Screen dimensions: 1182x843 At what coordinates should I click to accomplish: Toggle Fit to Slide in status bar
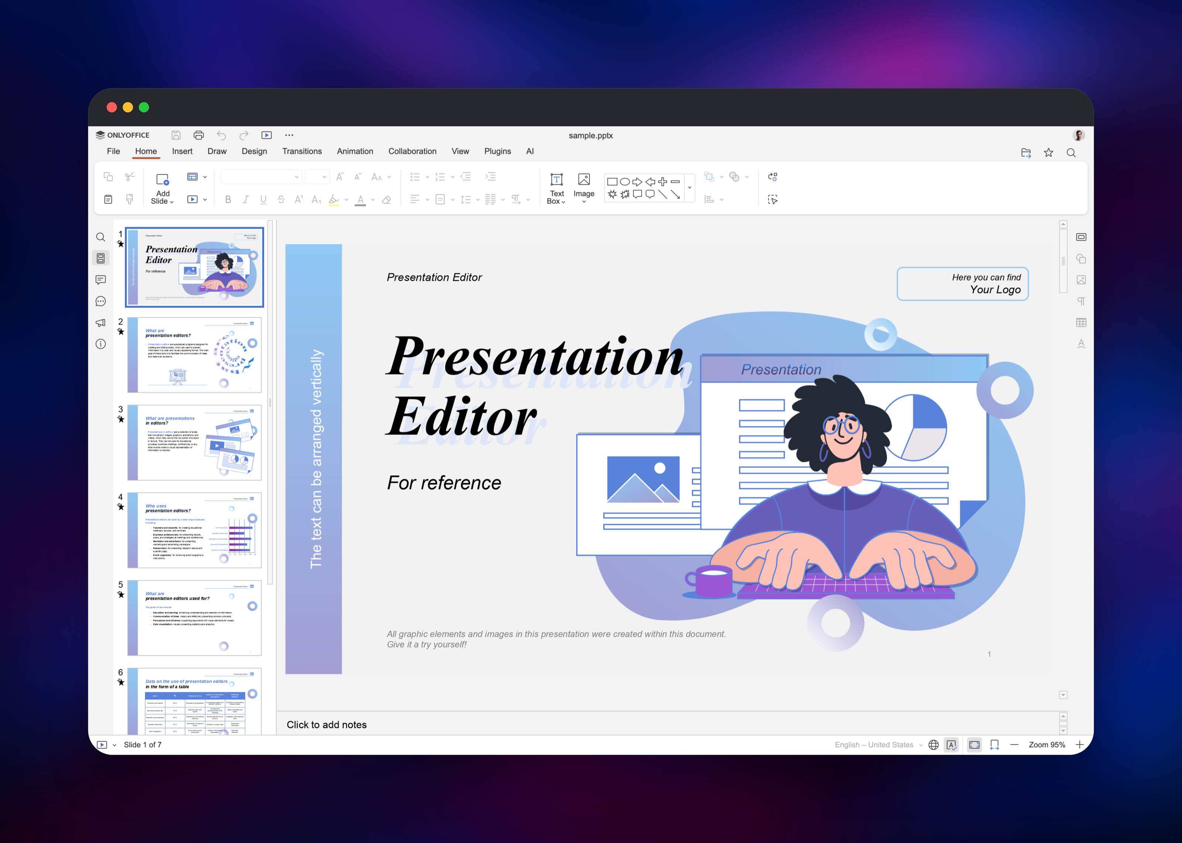[974, 744]
